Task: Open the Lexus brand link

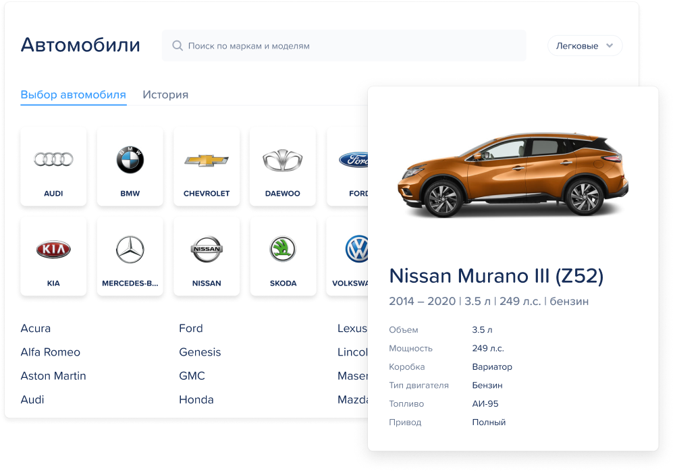Action: pyautogui.click(x=352, y=329)
